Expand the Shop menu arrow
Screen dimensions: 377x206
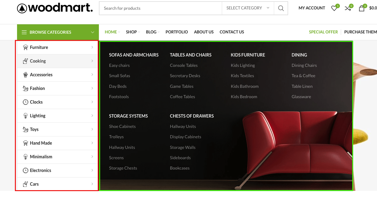[x=139, y=32]
